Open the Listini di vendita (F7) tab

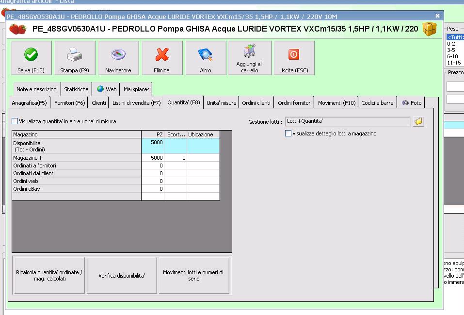[136, 103]
